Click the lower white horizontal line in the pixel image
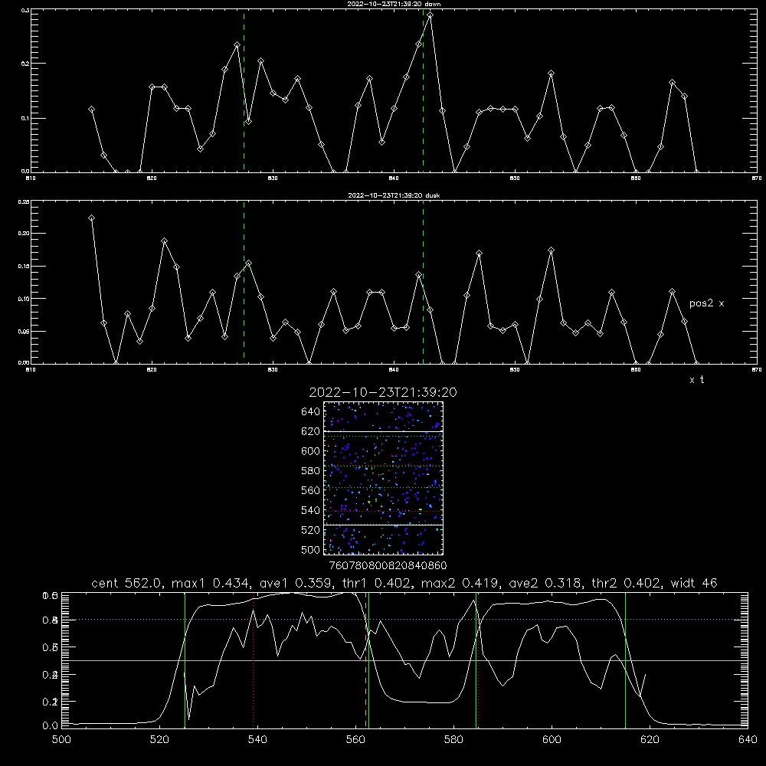This screenshot has height=766, width=766. pos(383,525)
